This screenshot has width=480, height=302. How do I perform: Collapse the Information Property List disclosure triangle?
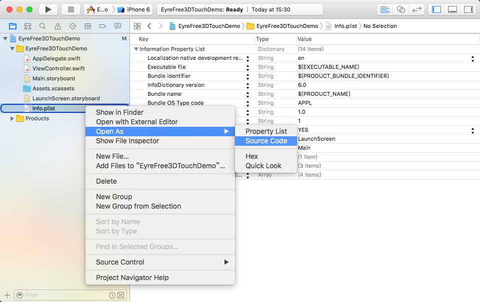(136, 49)
